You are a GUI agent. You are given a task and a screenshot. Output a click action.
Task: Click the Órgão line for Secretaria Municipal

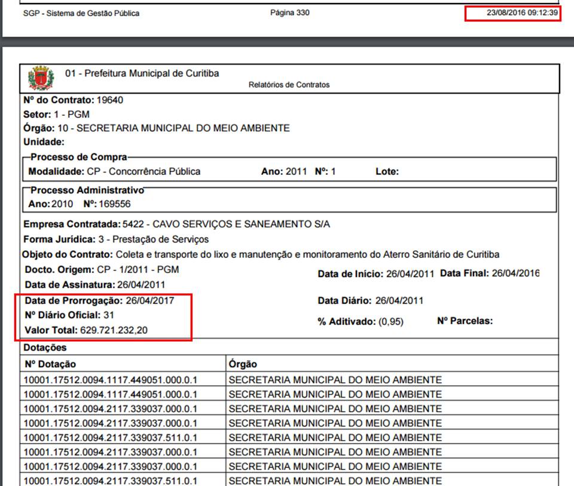click(156, 128)
